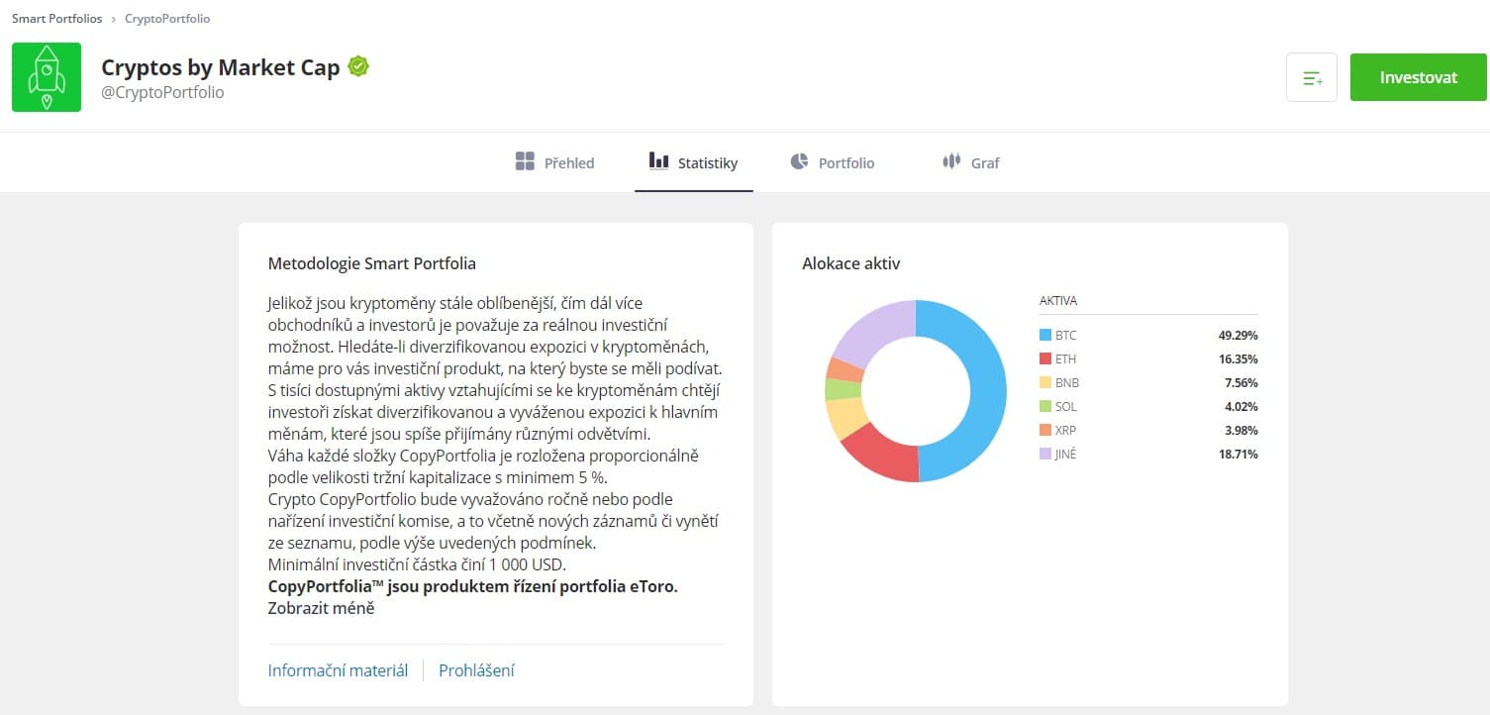The height and width of the screenshot is (715, 1490).
Task: Click the @CryptoPortfolio handle
Action: coord(162,92)
